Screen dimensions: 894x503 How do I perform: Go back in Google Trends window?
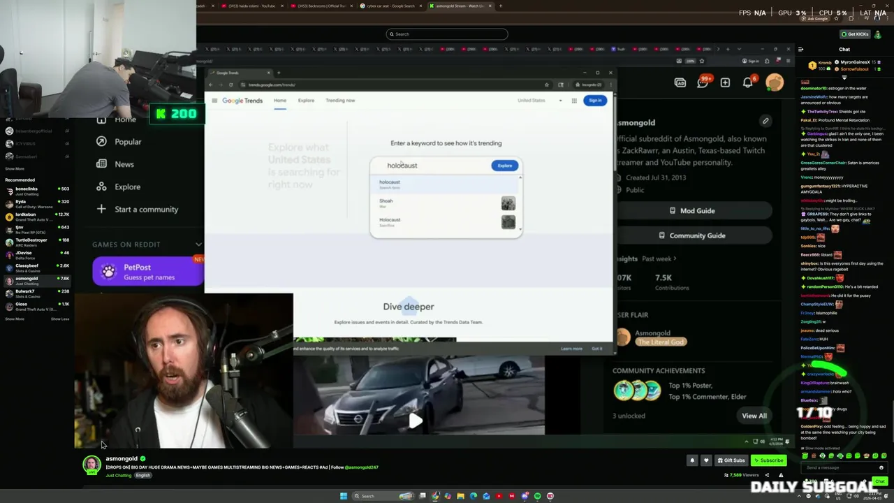click(212, 85)
